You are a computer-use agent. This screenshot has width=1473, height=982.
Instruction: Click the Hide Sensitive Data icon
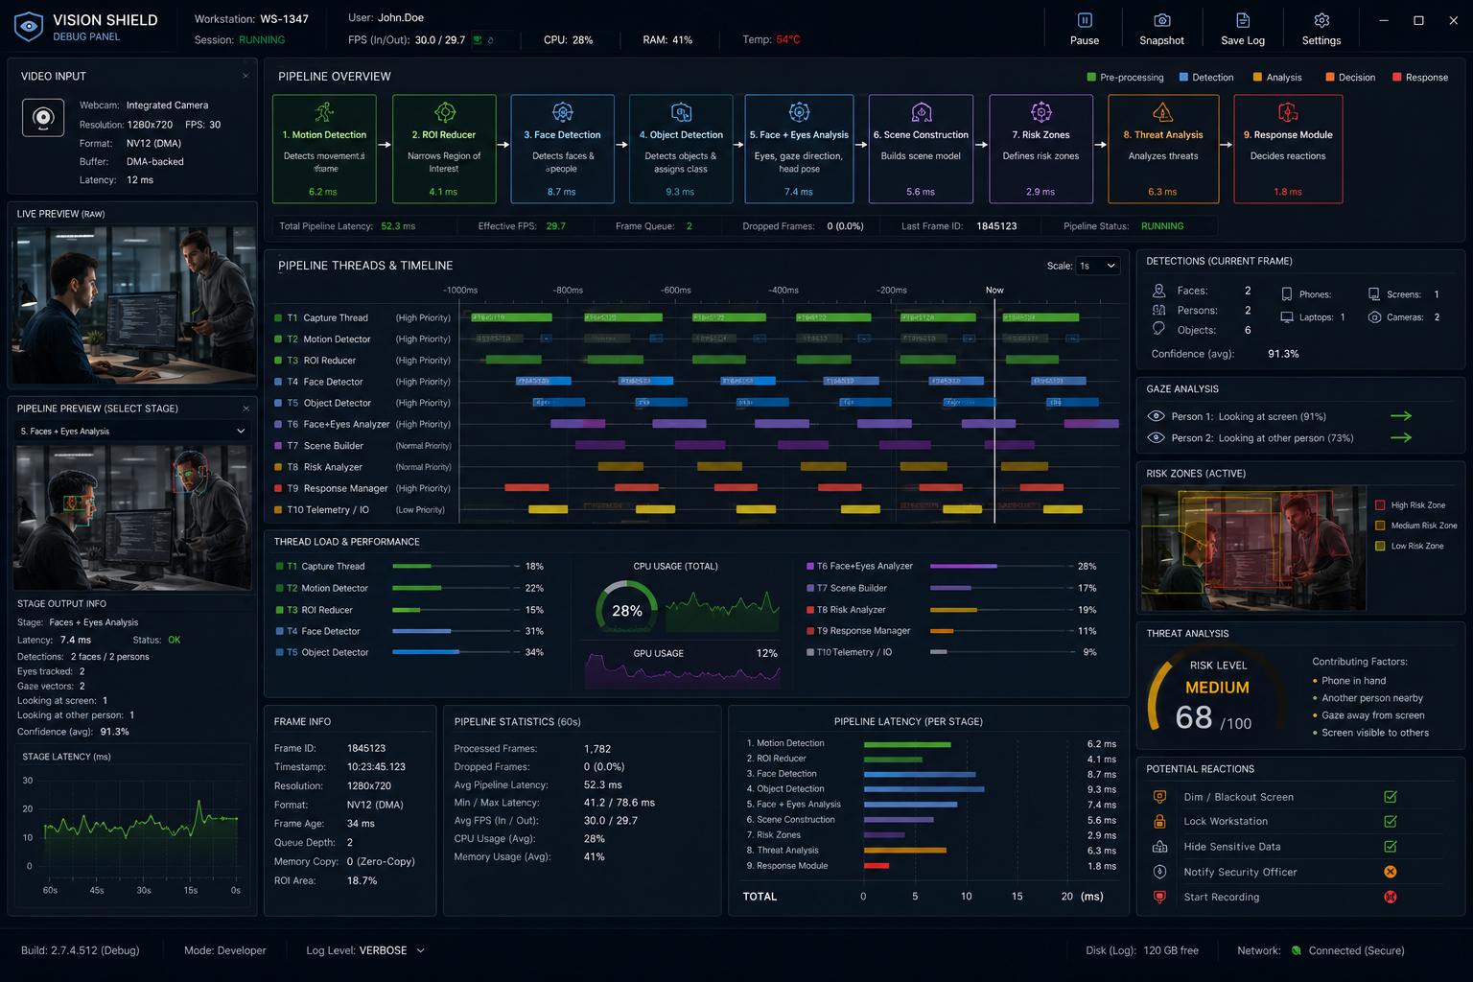click(1159, 846)
